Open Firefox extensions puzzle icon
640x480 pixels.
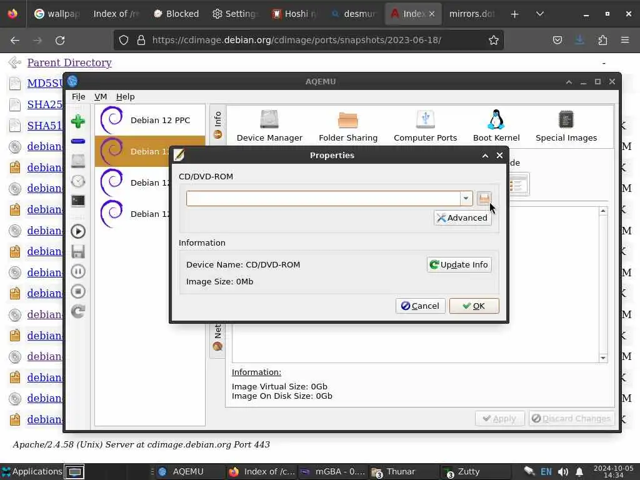click(x=602, y=40)
